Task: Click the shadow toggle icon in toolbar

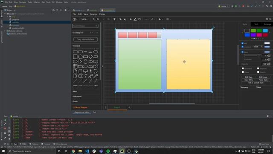Action: pyautogui.click(x=139, y=19)
